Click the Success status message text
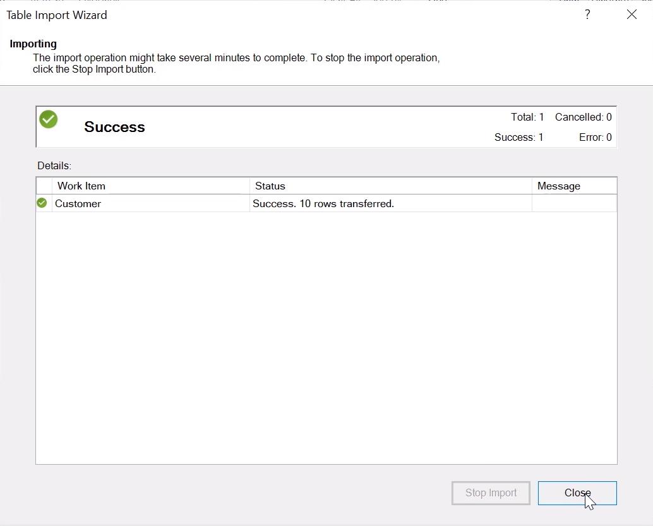 (x=323, y=203)
